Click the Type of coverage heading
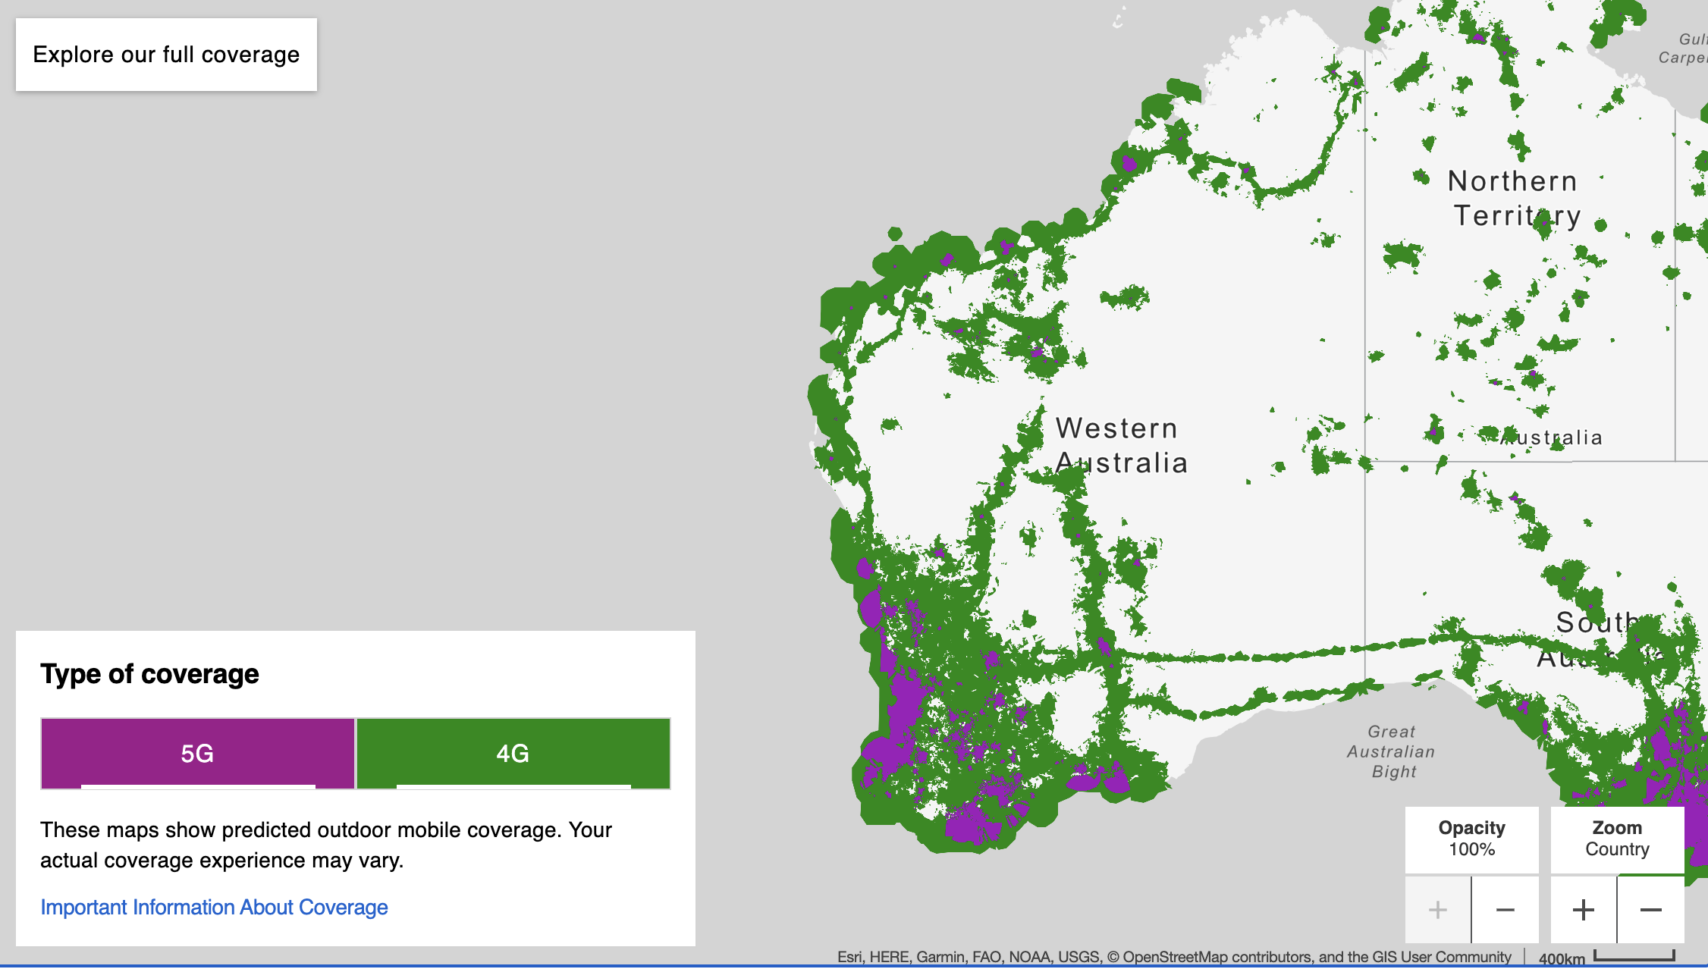Screen dimensions: 1708x969 pos(149,673)
